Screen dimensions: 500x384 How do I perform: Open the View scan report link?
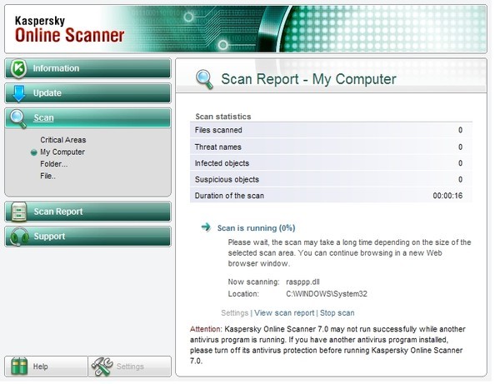[x=284, y=313]
